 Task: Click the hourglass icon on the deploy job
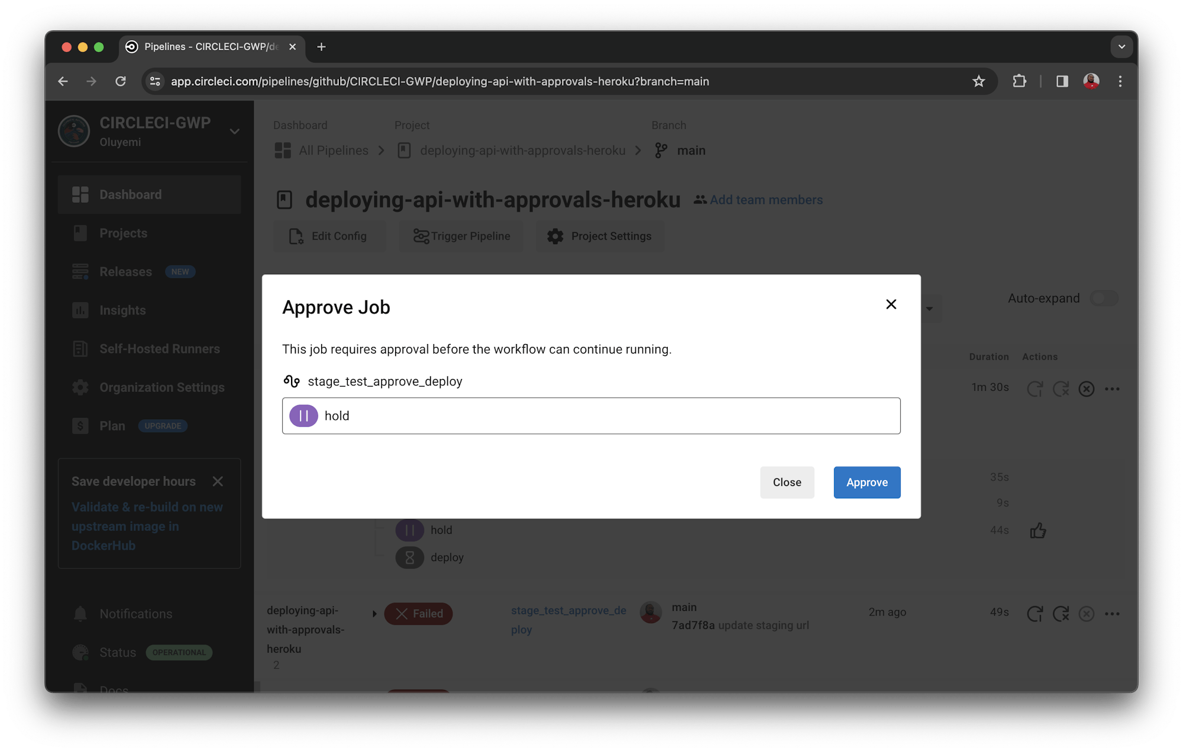(x=409, y=557)
